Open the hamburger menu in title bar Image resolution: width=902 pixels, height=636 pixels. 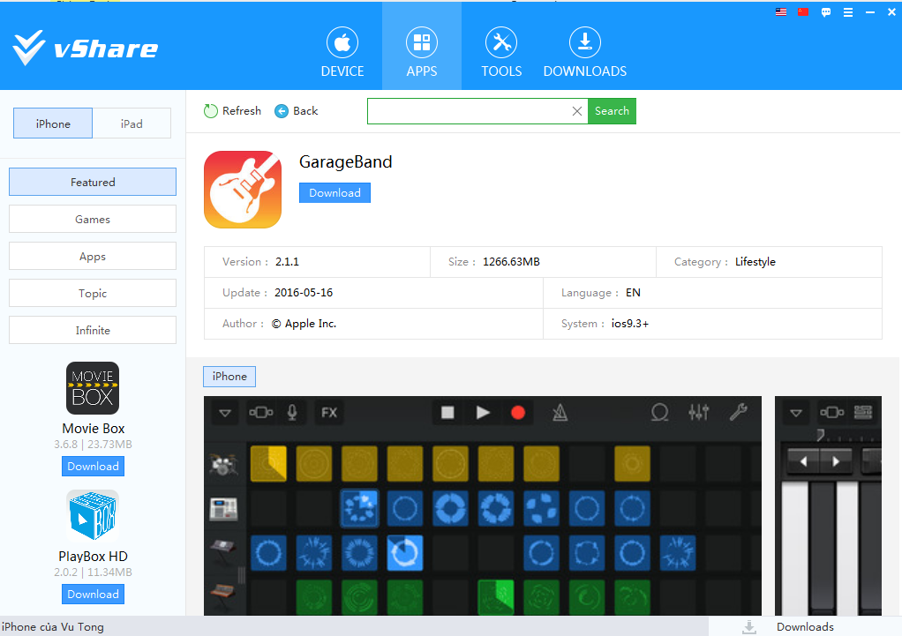[x=848, y=12]
